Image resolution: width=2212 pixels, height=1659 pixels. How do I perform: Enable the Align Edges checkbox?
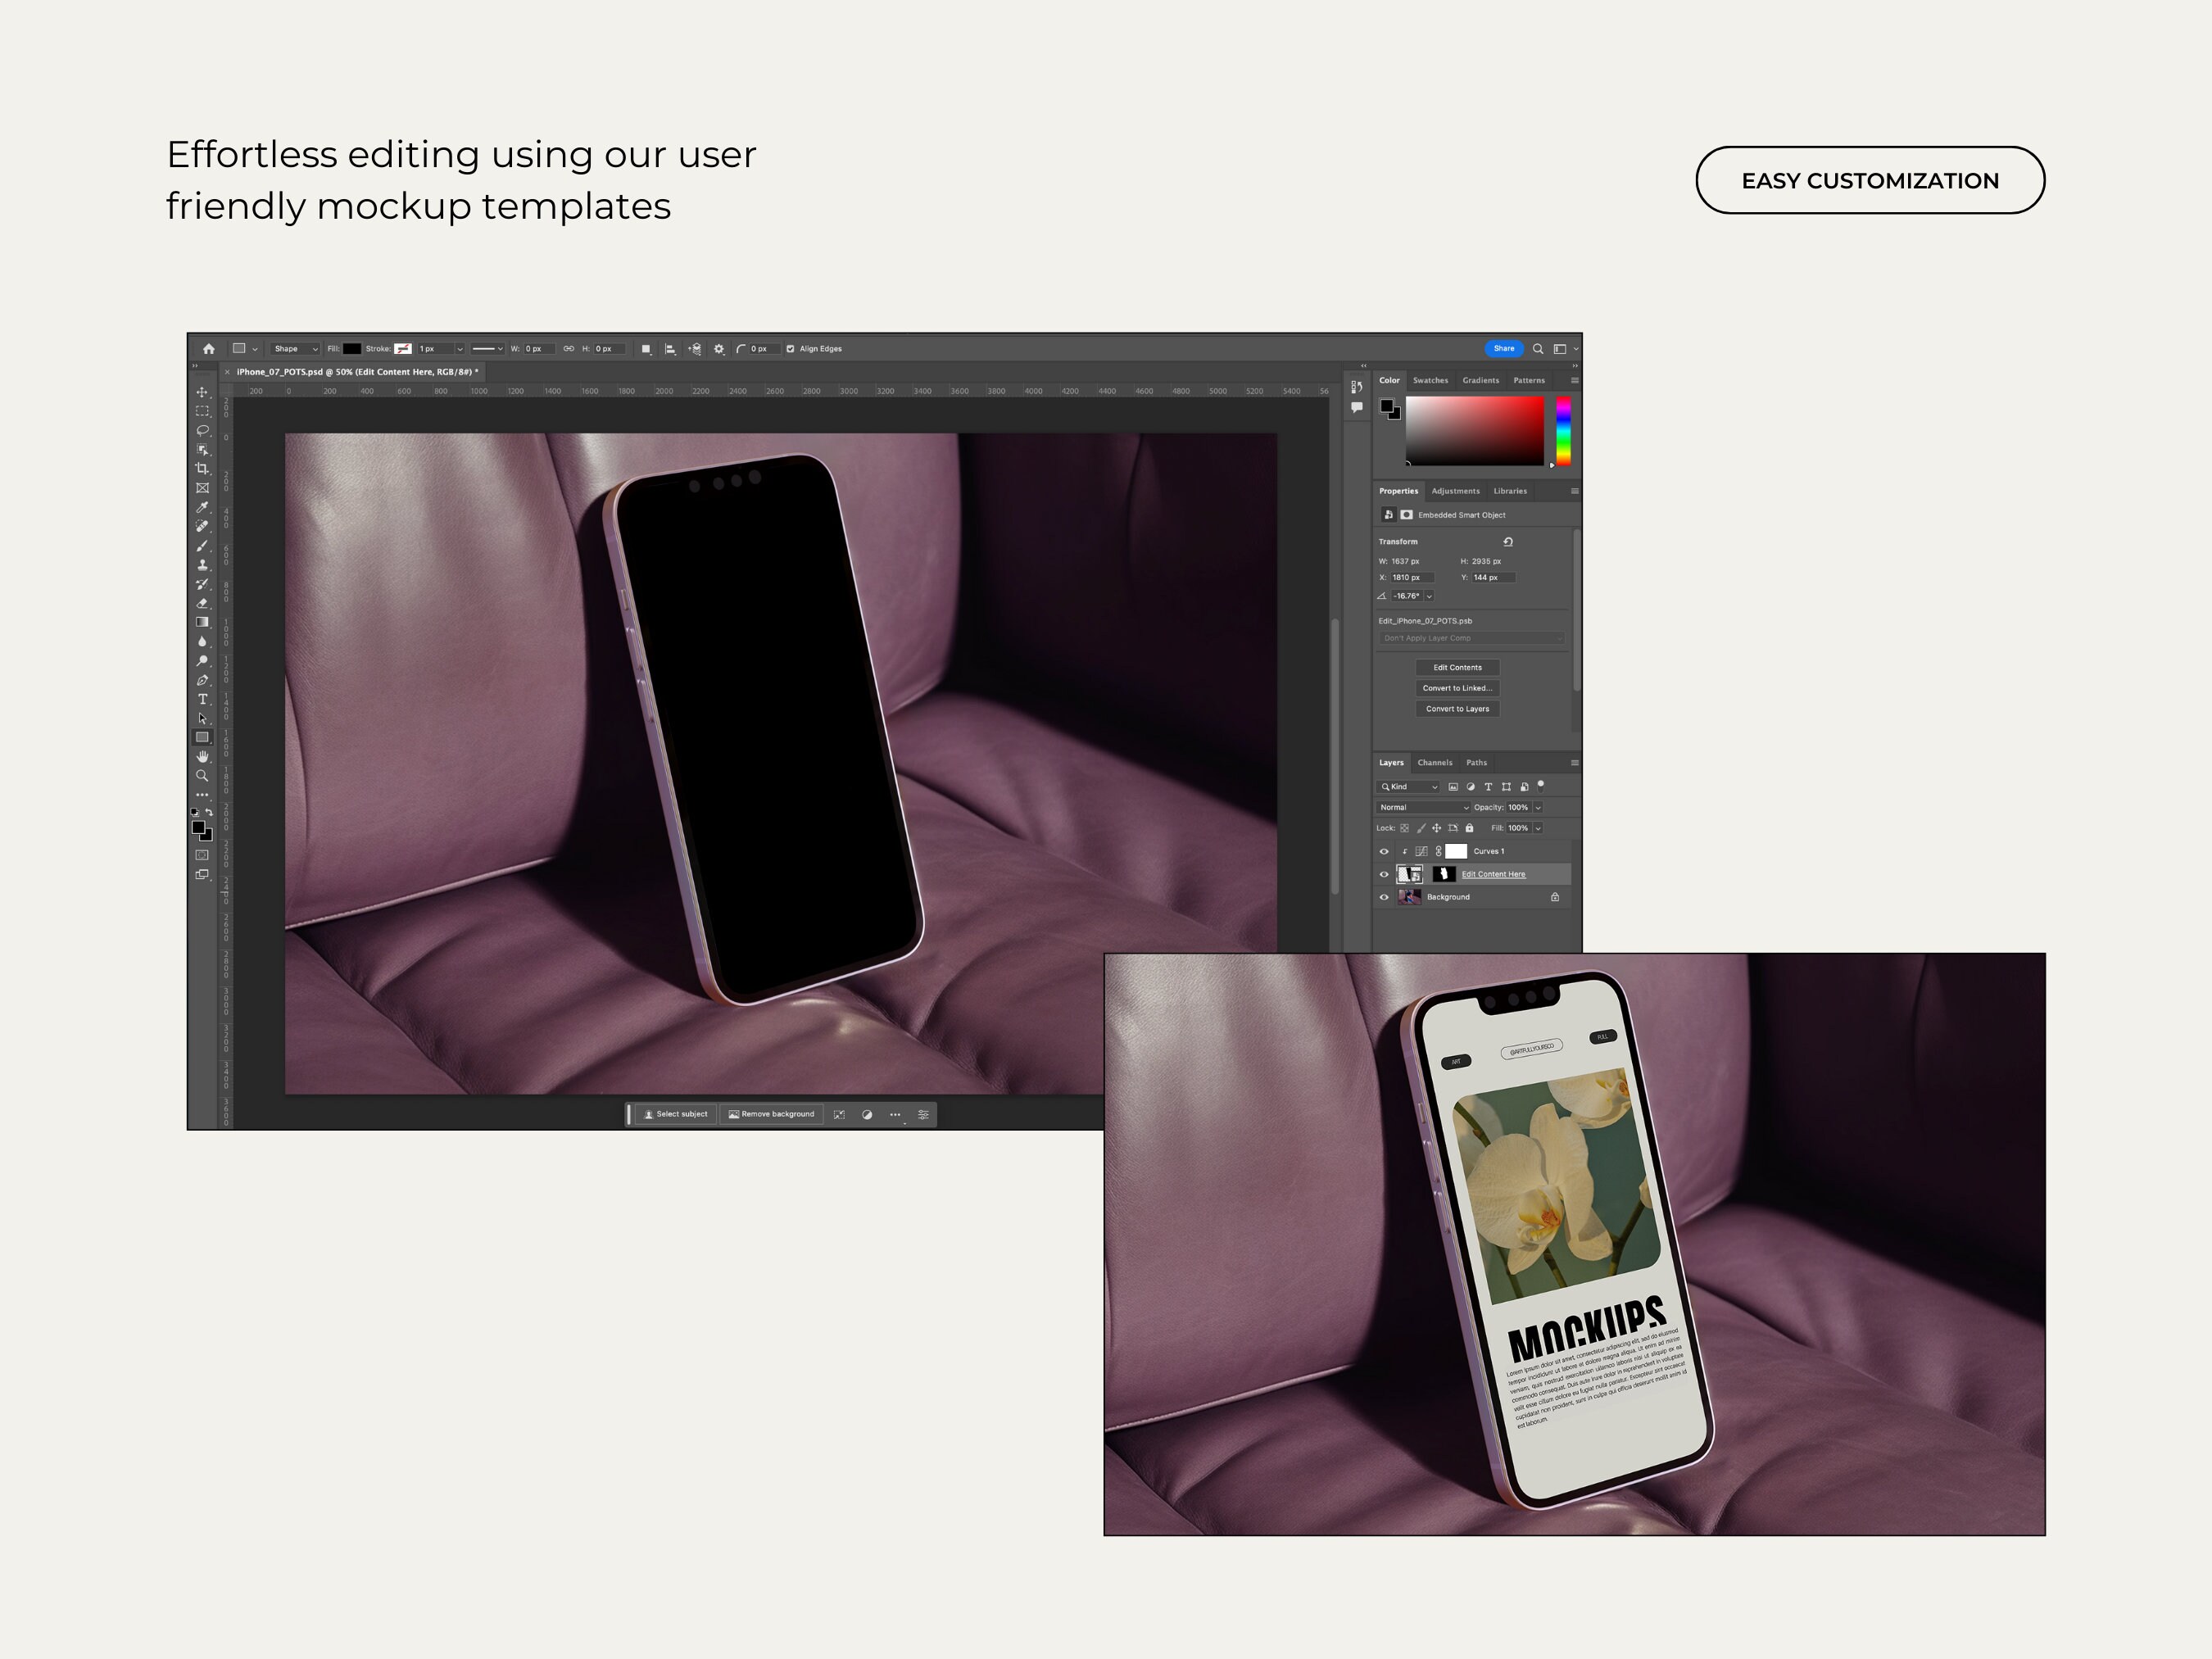tap(790, 349)
